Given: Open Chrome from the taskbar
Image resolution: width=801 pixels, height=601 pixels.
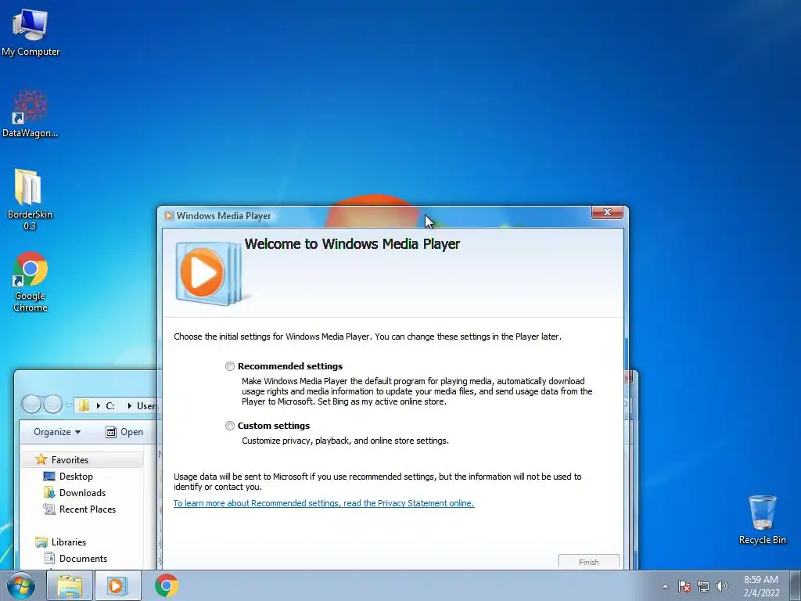Looking at the screenshot, I should click(166, 585).
